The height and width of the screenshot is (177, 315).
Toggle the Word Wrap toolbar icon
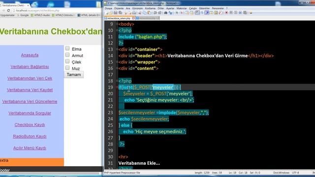(197, 13)
